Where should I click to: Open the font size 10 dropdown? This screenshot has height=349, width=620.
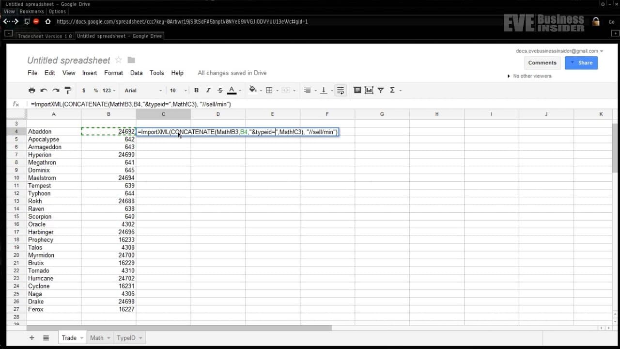[178, 90]
